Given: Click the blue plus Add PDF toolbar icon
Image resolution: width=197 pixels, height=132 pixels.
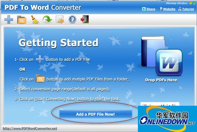Looking at the screenshot, I should click(9, 19).
